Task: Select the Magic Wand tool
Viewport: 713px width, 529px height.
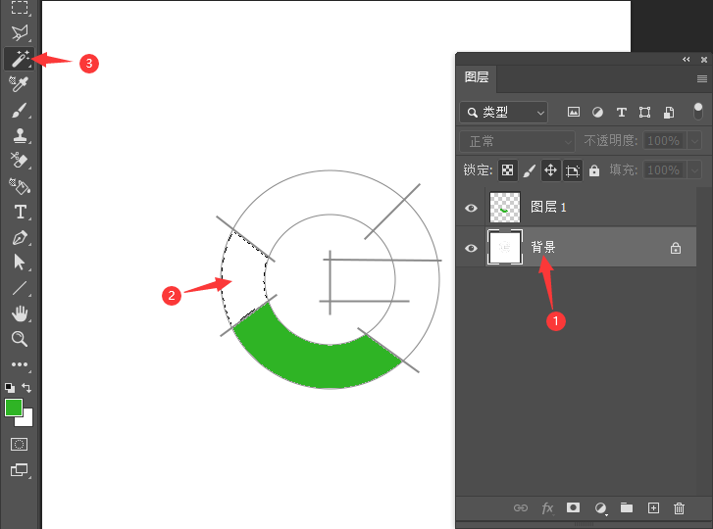Action: 19,59
